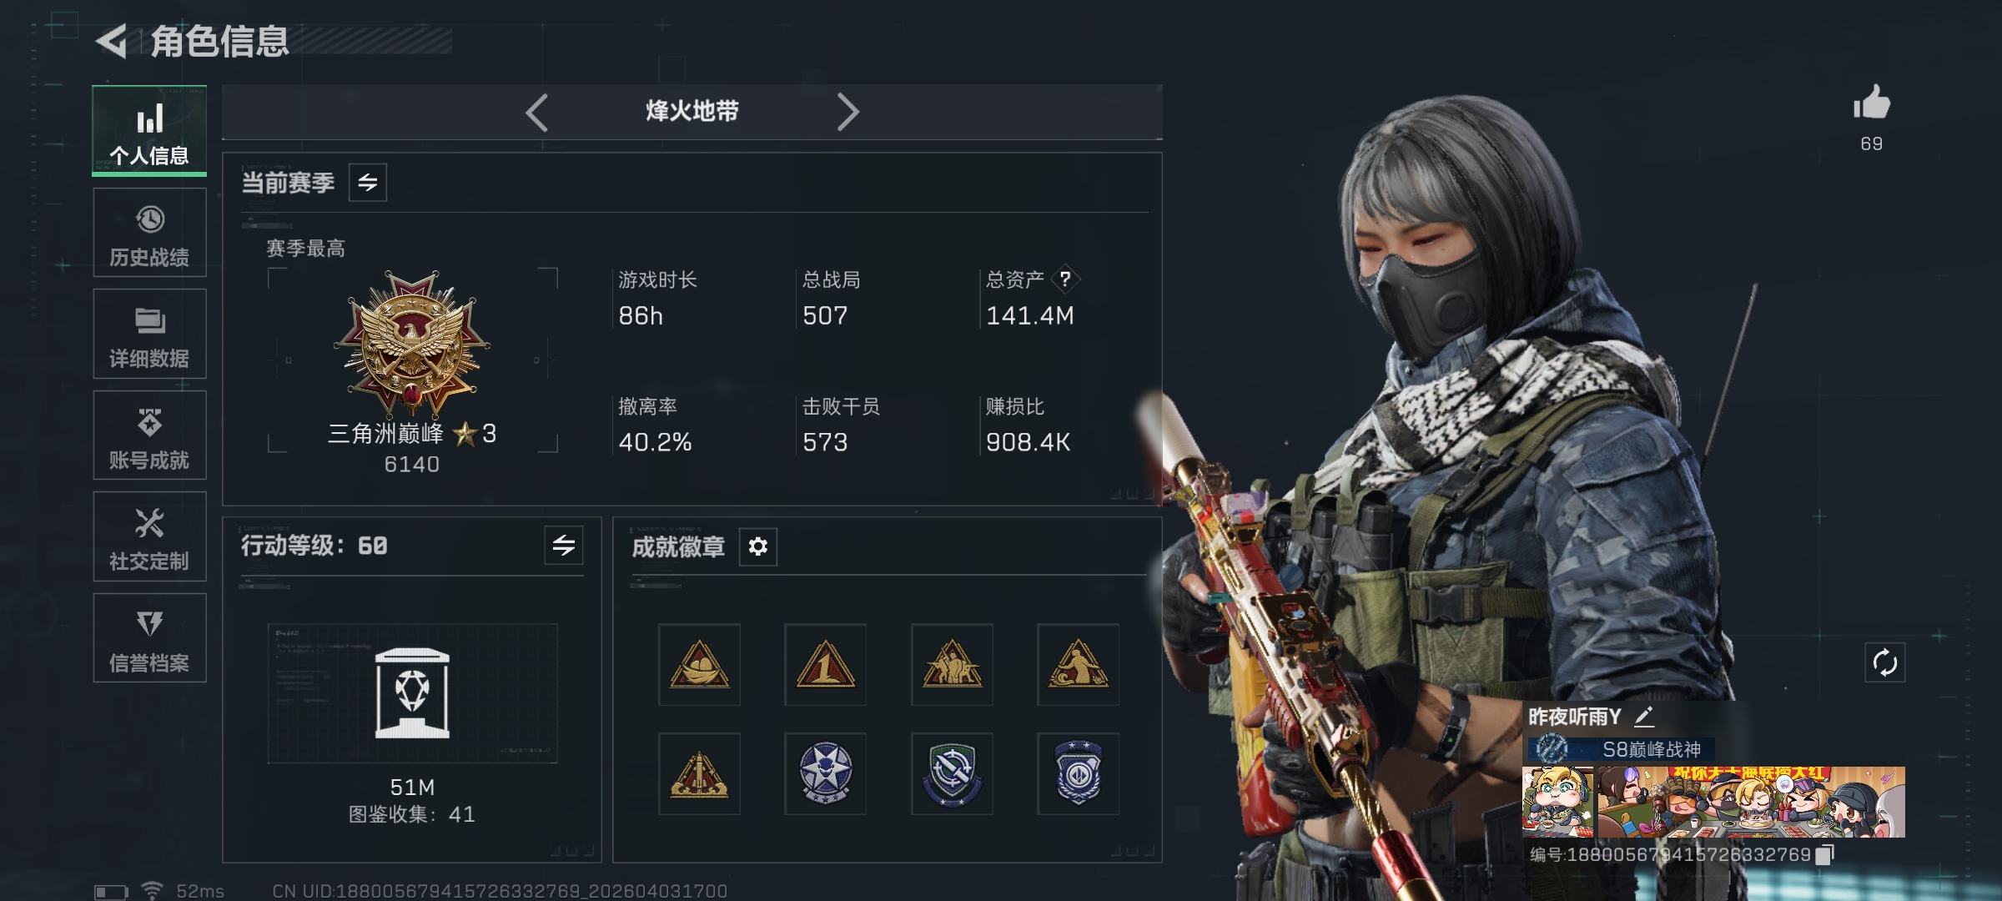Open the 三角洲巅峰 rank emblem

412,344
